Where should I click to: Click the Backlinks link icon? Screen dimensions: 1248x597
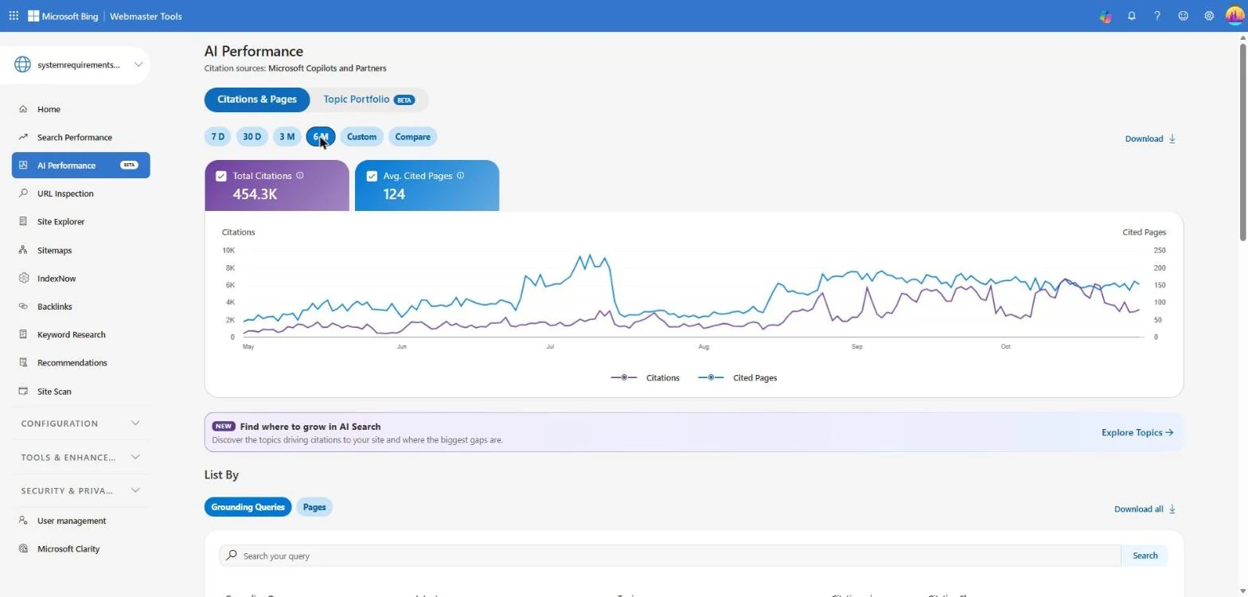pos(23,306)
